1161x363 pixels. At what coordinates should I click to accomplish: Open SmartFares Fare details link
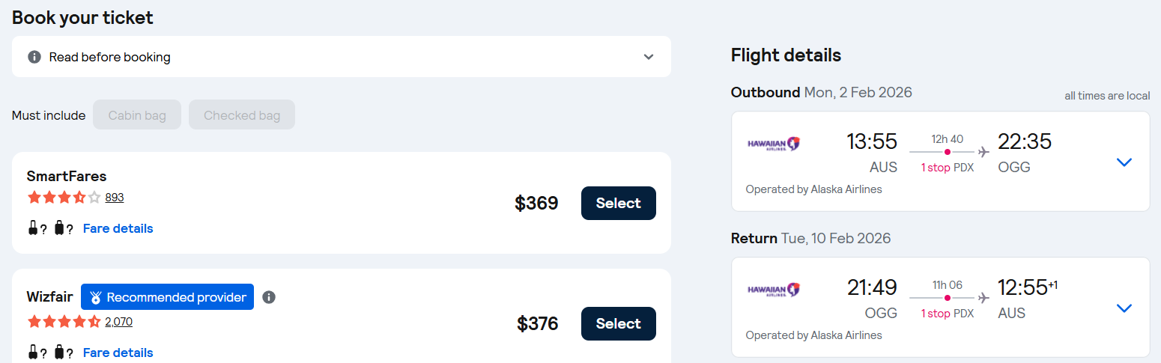(x=118, y=228)
